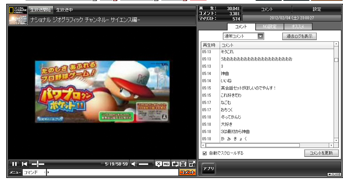Switch to the NG設定 tab

[x=269, y=27]
